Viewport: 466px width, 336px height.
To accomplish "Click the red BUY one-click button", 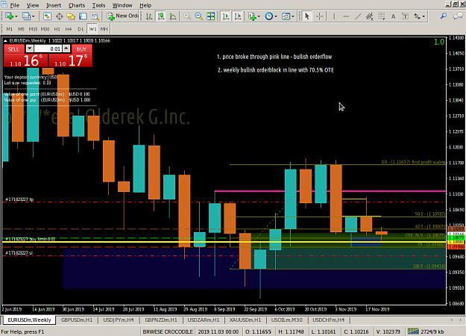I will (81, 49).
